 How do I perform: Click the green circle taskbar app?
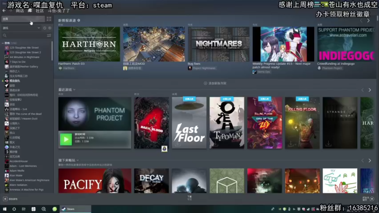click(x=54, y=209)
